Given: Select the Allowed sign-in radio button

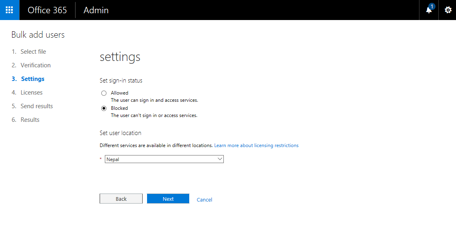Looking at the screenshot, I should (x=104, y=93).
